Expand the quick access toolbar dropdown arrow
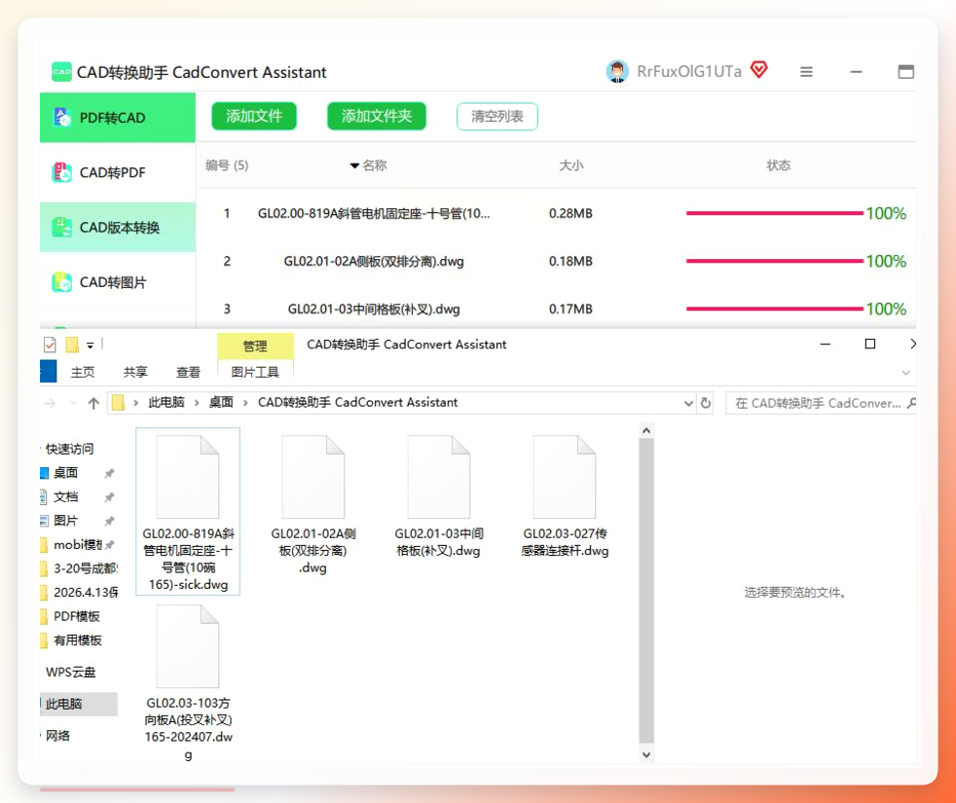Image resolution: width=956 pixels, height=803 pixels. coord(91,346)
